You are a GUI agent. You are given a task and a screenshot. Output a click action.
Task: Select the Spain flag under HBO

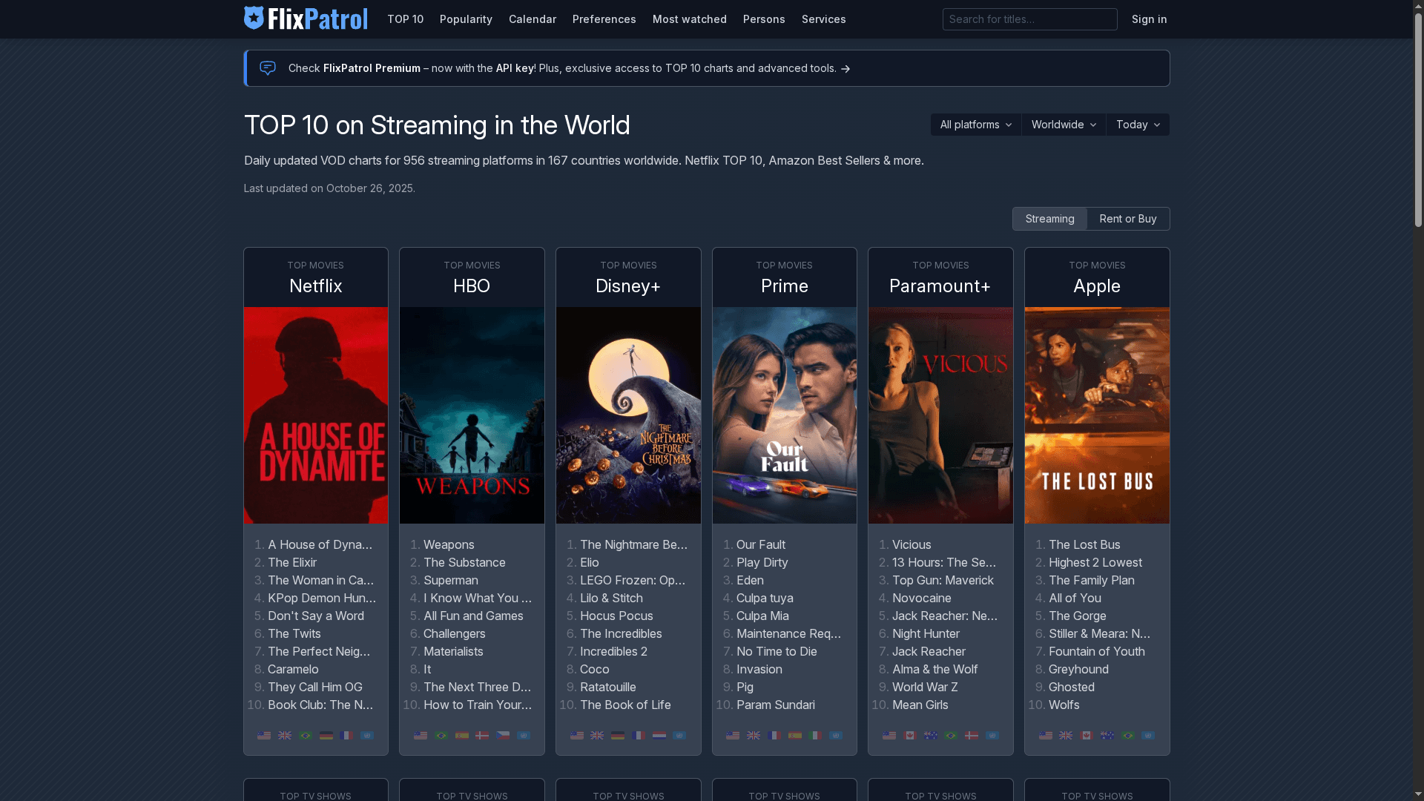(x=462, y=736)
